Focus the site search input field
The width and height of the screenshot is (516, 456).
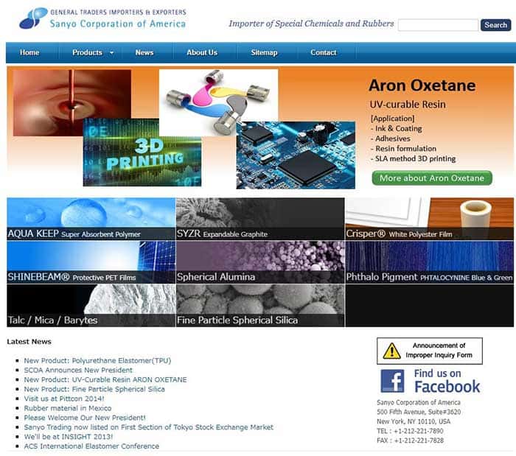(438, 25)
